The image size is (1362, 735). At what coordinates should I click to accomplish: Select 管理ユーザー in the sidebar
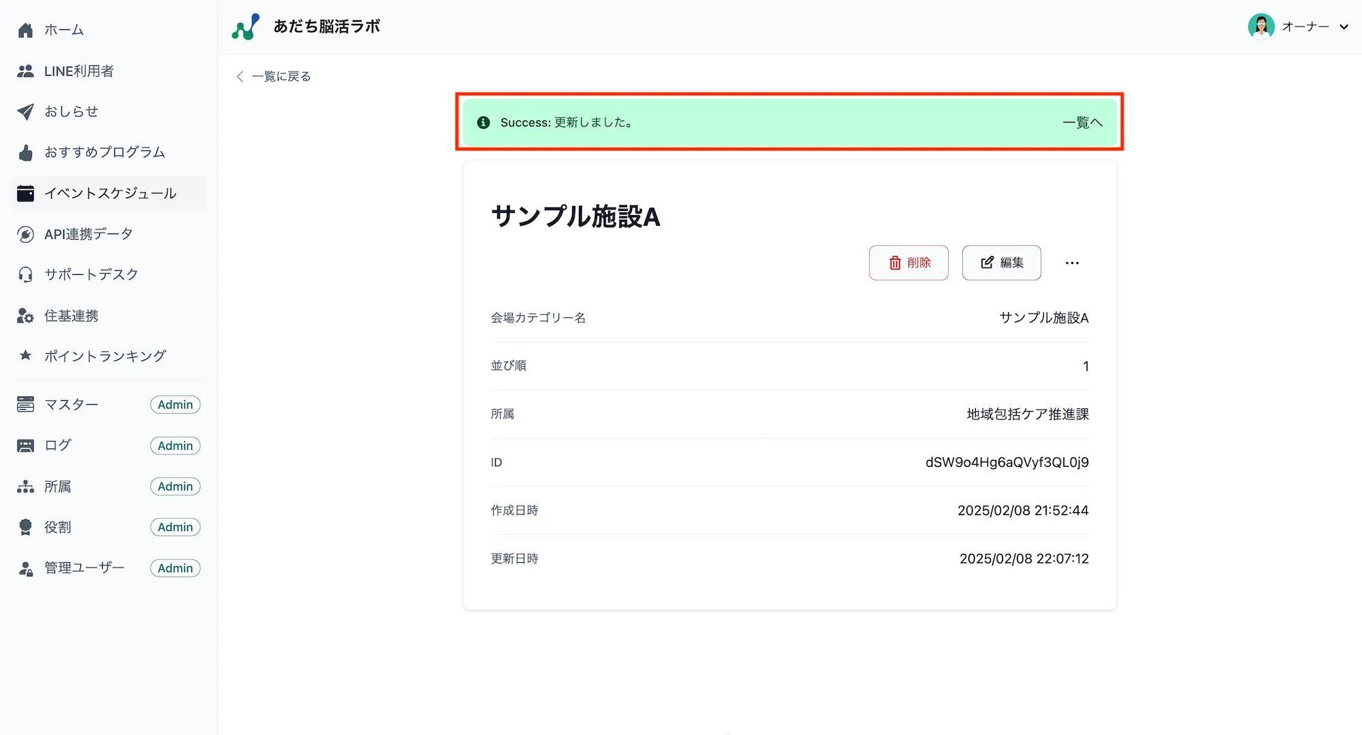click(84, 568)
